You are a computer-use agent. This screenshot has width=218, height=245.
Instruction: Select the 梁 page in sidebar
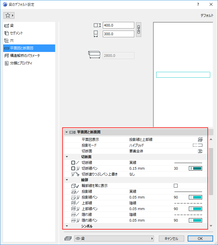coord(29,26)
